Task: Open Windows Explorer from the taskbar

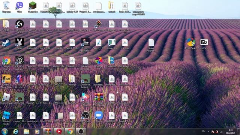Action: tap(26, 132)
